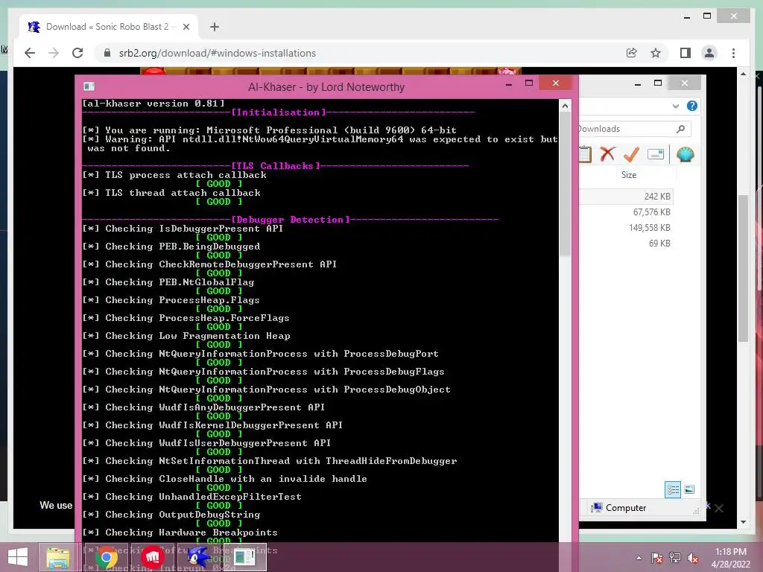Open Al-Khaser console window system menu icon
763x572 pixels.
(x=89, y=86)
